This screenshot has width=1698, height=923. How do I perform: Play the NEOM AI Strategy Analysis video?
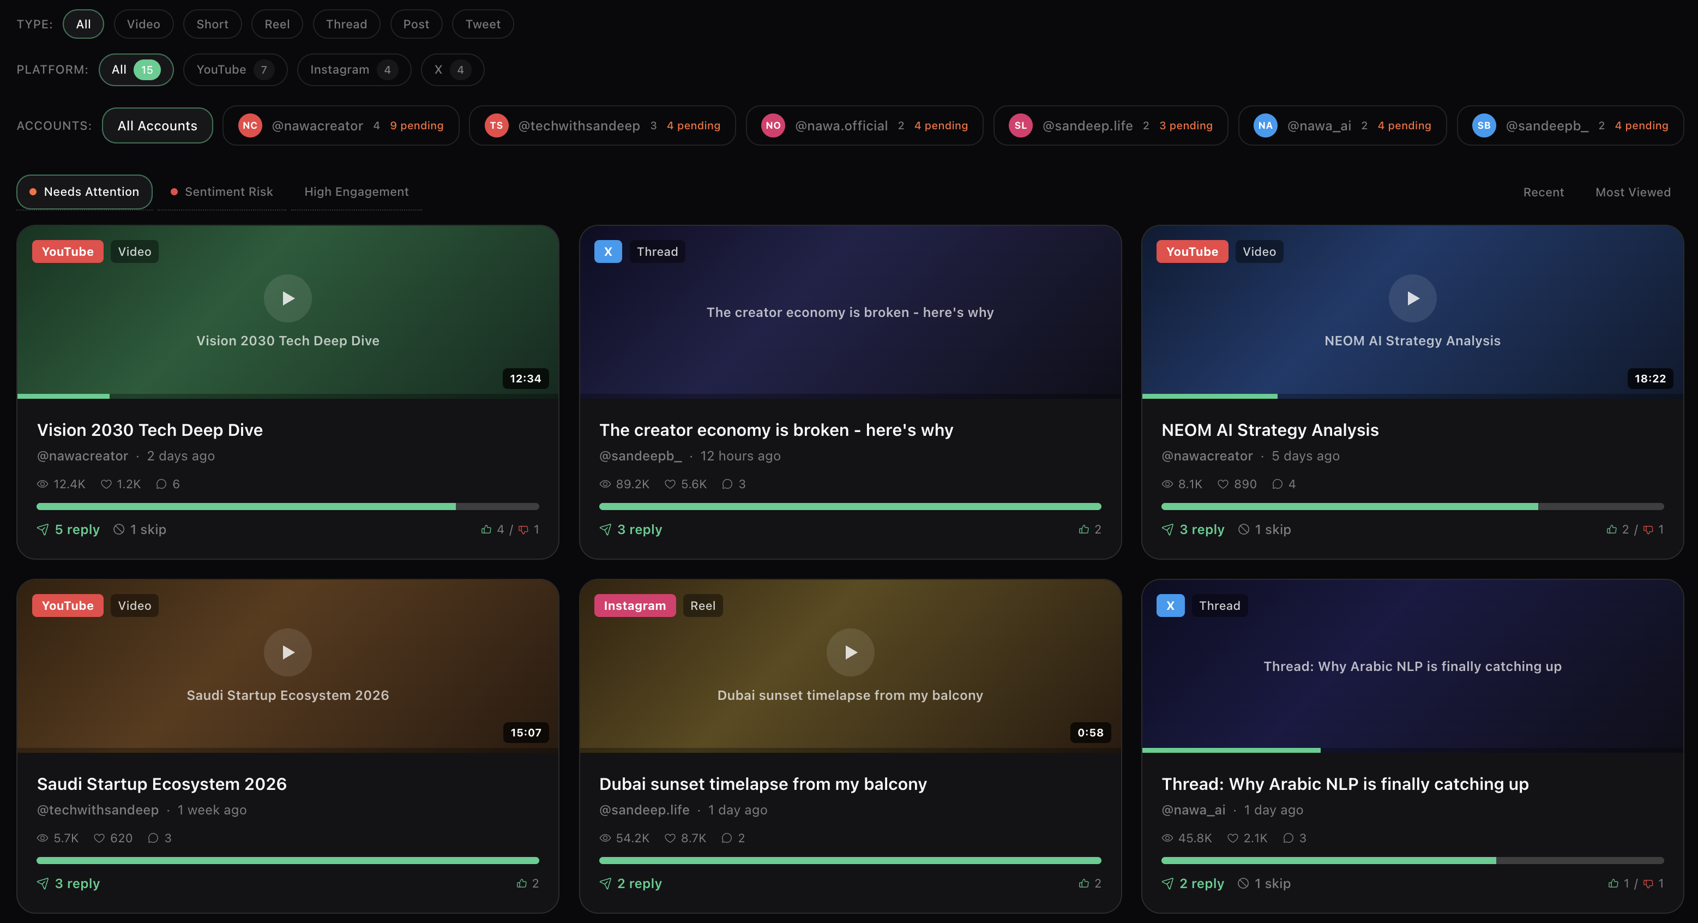[1412, 298]
